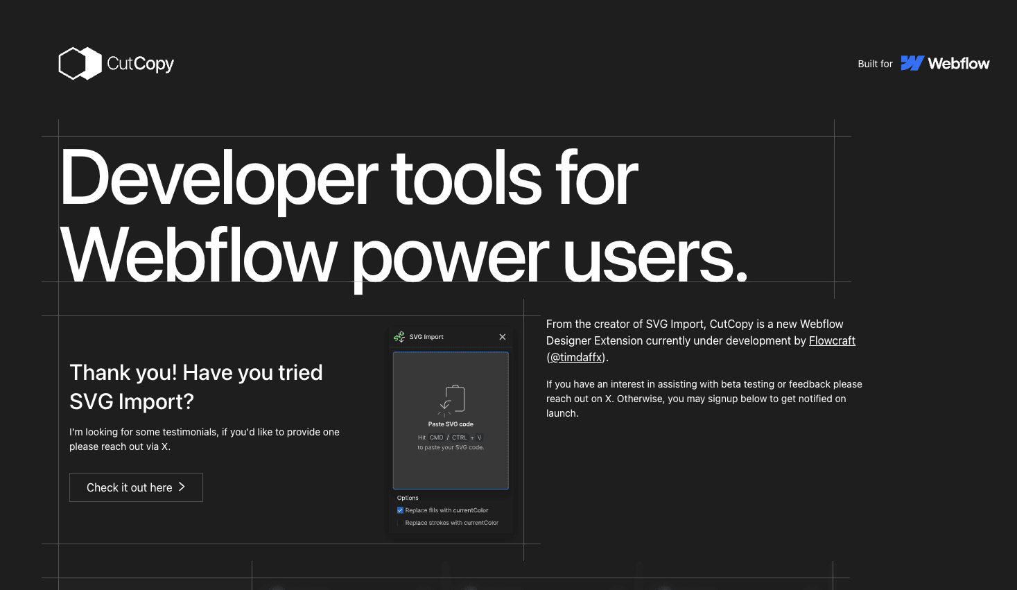This screenshot has height=590, width=1017.
Task: Click the Built for text in header
Action: coord(875,63)
